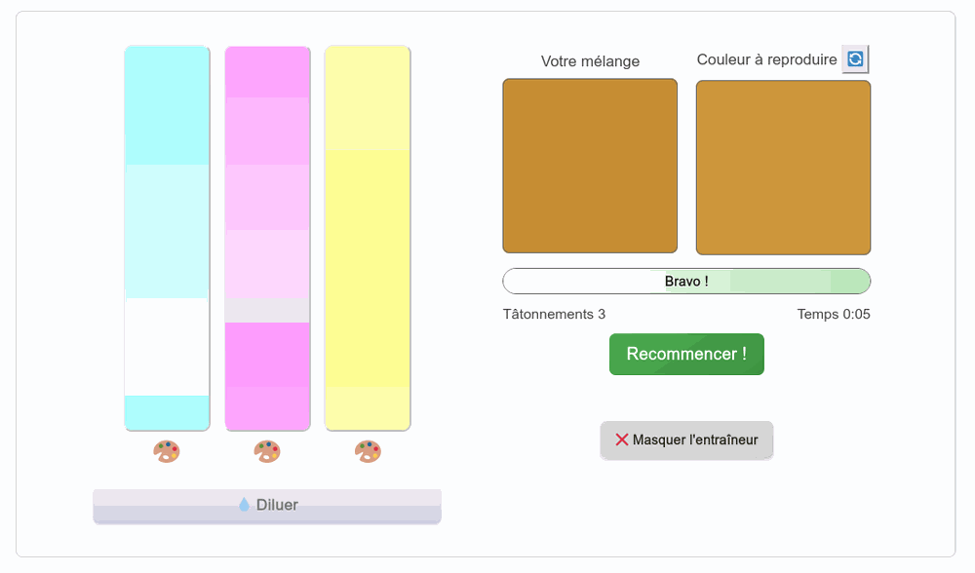The width and height of the screenshot is (975, 573).
Task: Click the water droplet icon on Diluer
Action: [245, 505]
